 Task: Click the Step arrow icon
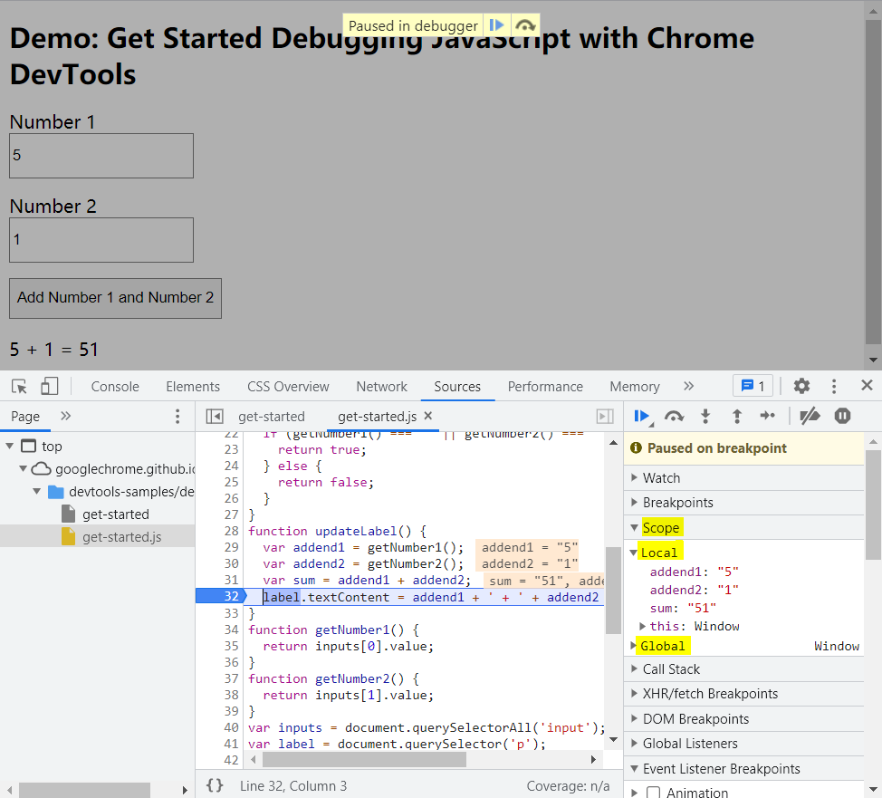[x=768, y=416]
